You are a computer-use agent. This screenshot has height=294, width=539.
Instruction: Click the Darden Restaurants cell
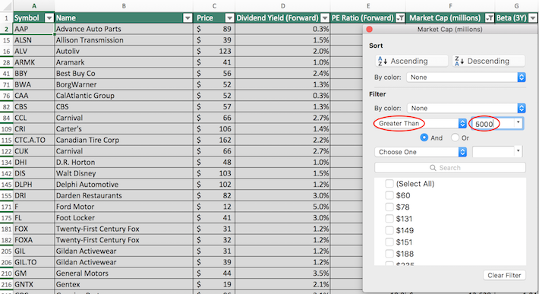[x=124, y=196]
